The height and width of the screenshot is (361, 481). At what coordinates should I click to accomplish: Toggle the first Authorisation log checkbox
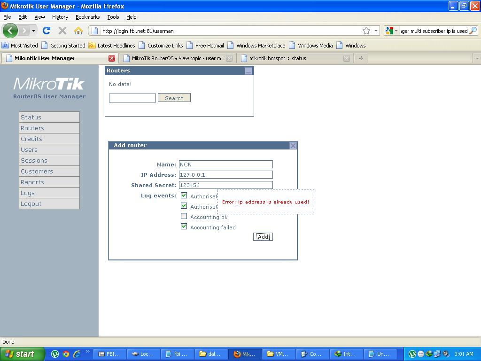click(184, 195)
